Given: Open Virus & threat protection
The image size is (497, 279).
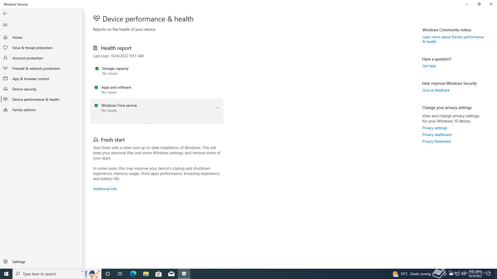Looking at the screenshot, I should click(x=41, y=48).
